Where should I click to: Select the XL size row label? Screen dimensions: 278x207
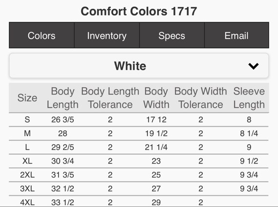tap(27, 161)
